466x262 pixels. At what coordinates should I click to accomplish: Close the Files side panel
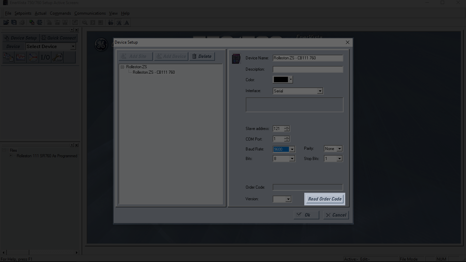click(76, 145)
